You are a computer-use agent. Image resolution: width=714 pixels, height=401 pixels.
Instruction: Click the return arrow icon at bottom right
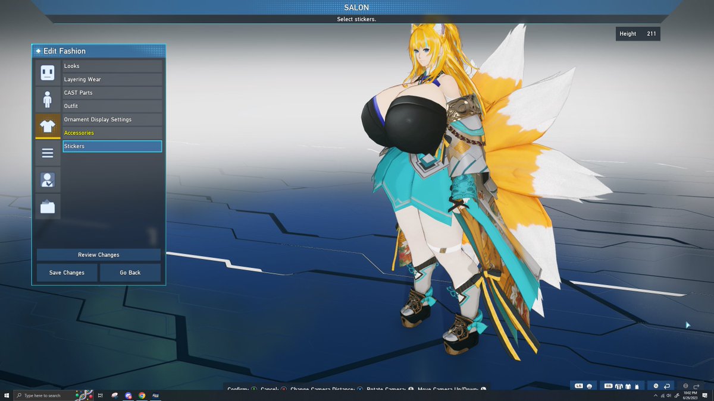coord(667,386)
